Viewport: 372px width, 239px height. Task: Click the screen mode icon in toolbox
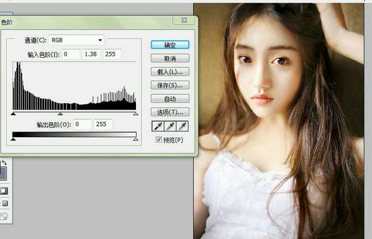click(x=4, y=203)
